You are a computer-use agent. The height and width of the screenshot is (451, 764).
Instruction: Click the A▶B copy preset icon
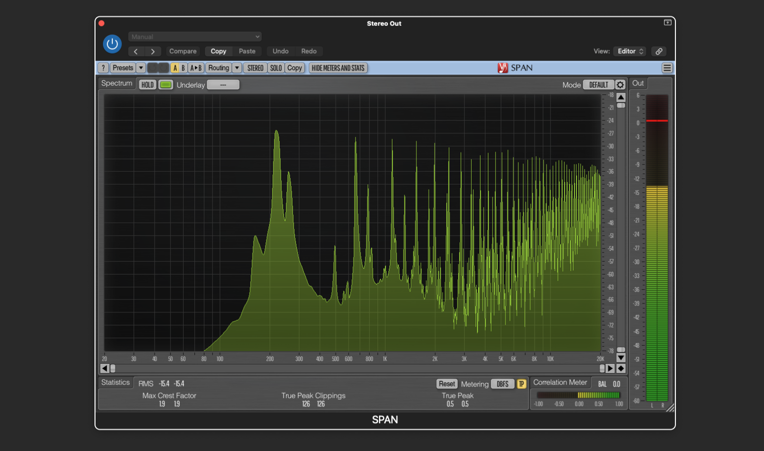click(196, 68)
